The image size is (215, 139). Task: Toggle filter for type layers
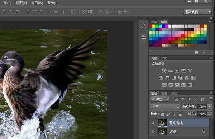(x=189, y=99)
